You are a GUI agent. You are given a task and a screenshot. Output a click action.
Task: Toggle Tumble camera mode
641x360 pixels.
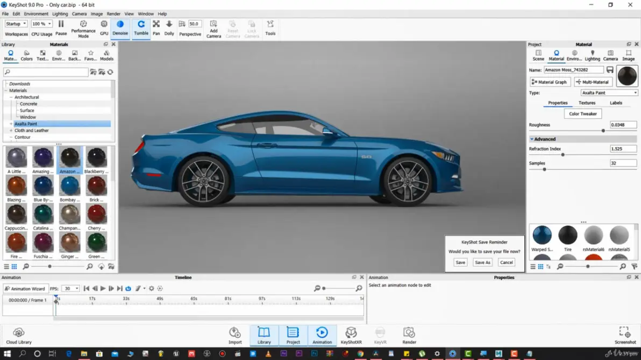coord(141,28)
